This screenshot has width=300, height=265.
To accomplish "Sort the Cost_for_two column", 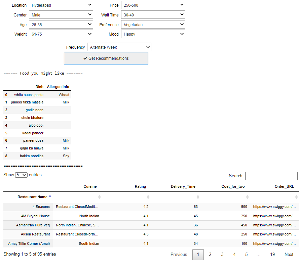I will point(248,197).
